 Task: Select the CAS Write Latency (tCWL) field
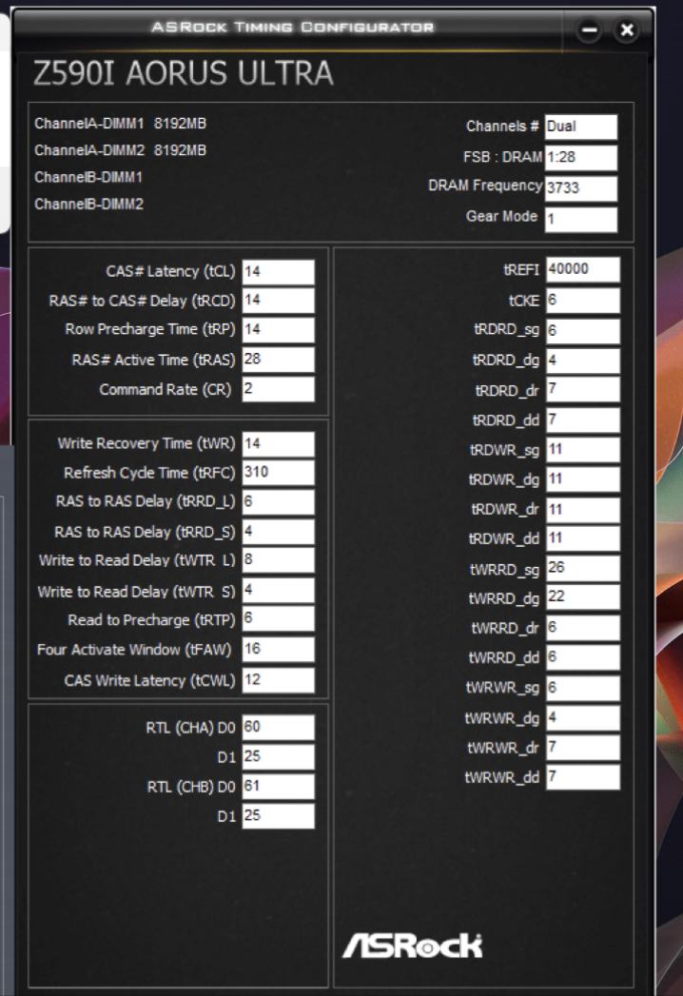(x=279, y=680)
